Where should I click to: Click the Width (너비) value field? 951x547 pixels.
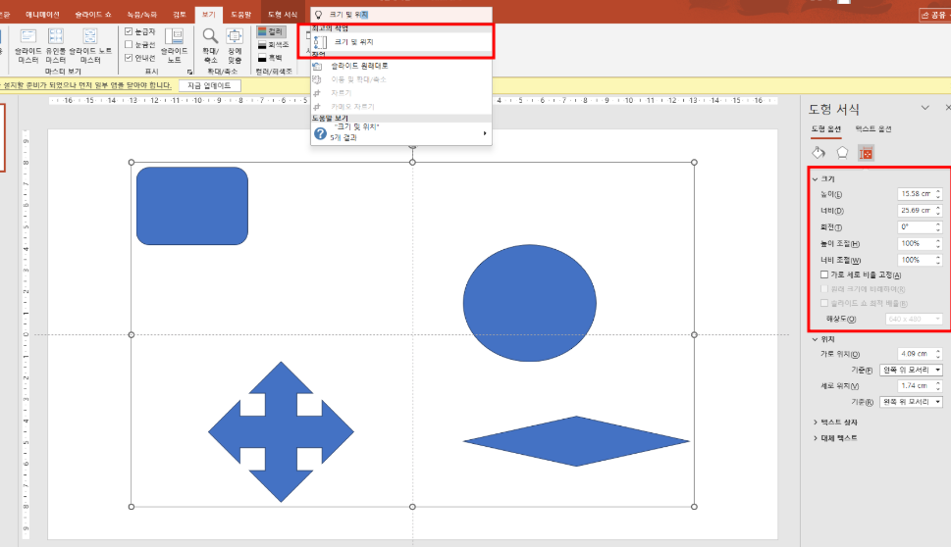click(916, 210)
